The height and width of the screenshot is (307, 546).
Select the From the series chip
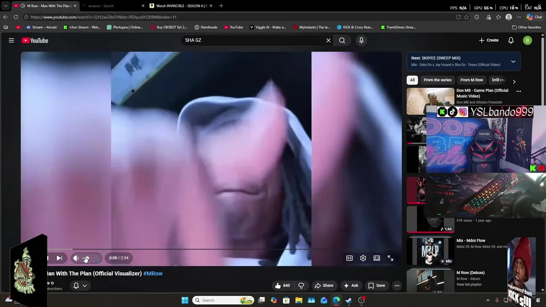pos(437,80)
